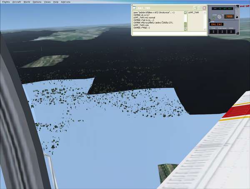Click the round transponder mode knob
250x189 pixels.
click(220, 17)
